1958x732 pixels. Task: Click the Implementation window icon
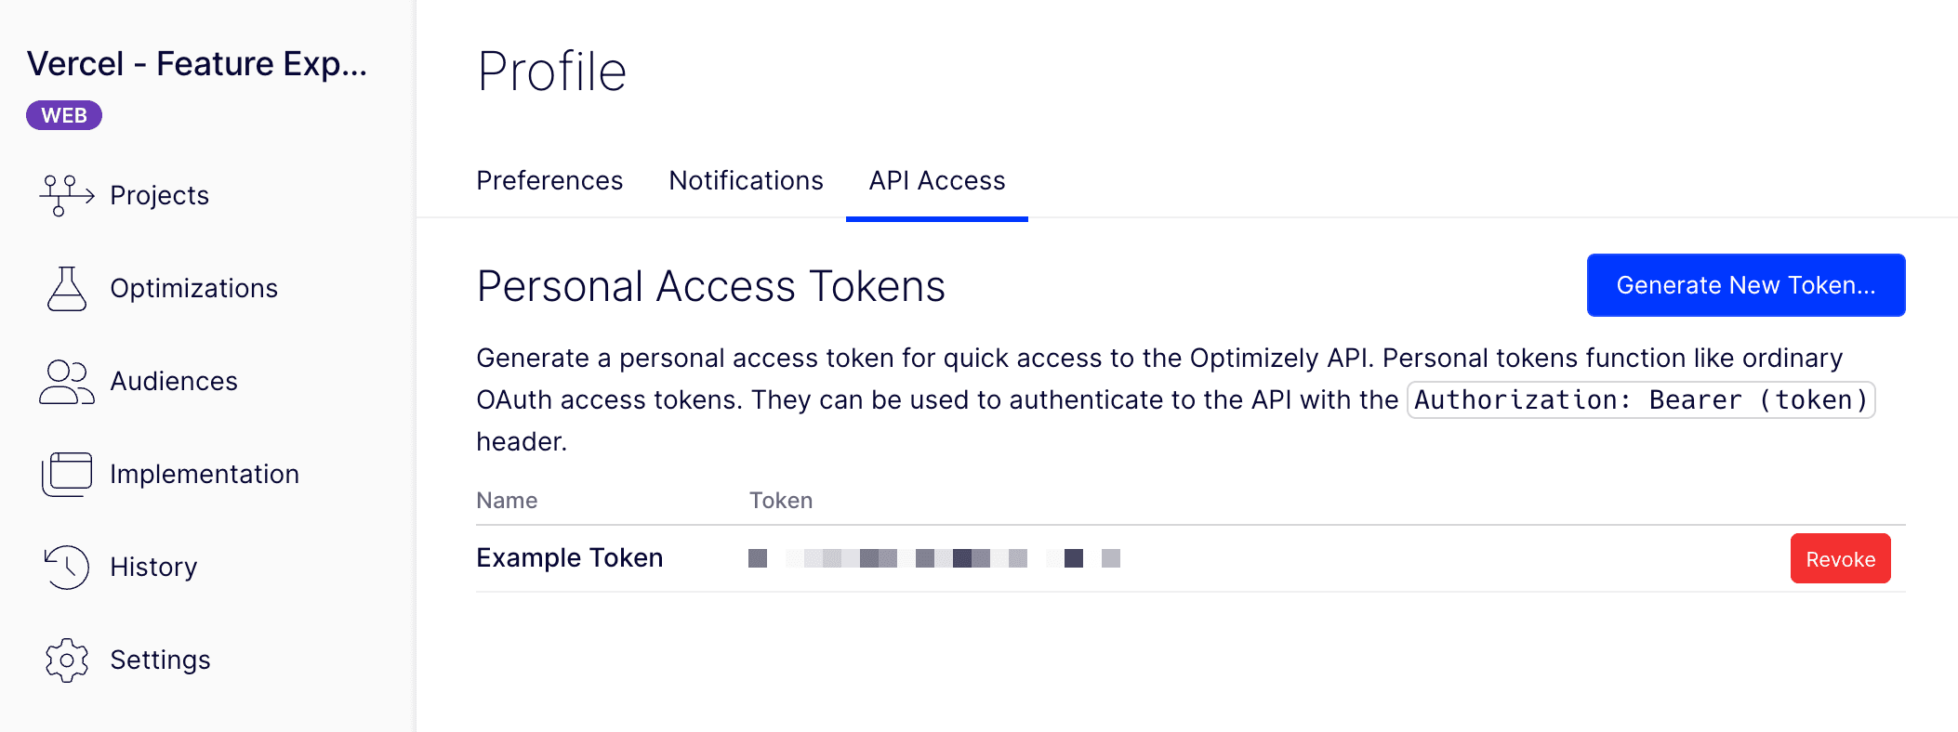pos(66,474)
